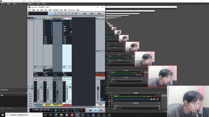Viewport: 209px width, 117px height.
Task: Move OBS source down with arrow button
Action: [x=11, y=108]
